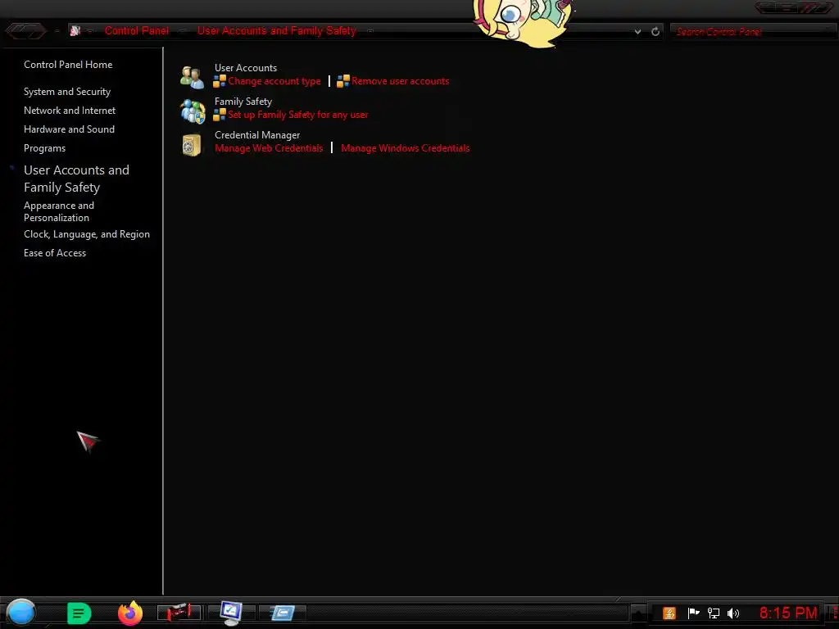
Task: Open the Credential Manager heading
Action: pos(256,135)
